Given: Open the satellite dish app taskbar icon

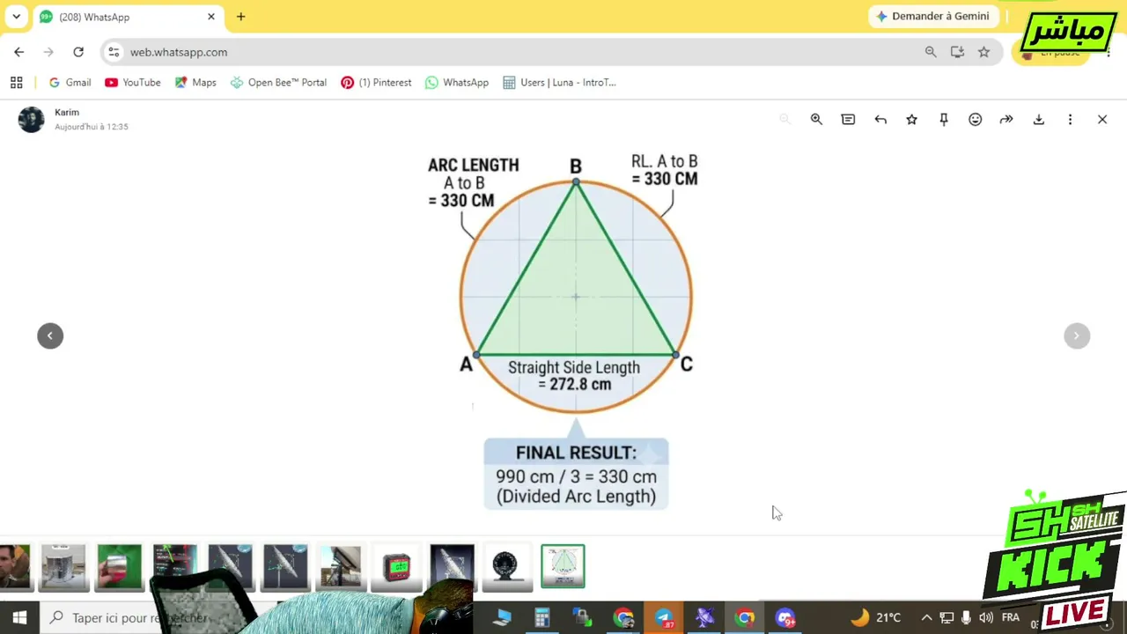Looking at the screenshot, I should pyautogui.click(x=704, y=617).
